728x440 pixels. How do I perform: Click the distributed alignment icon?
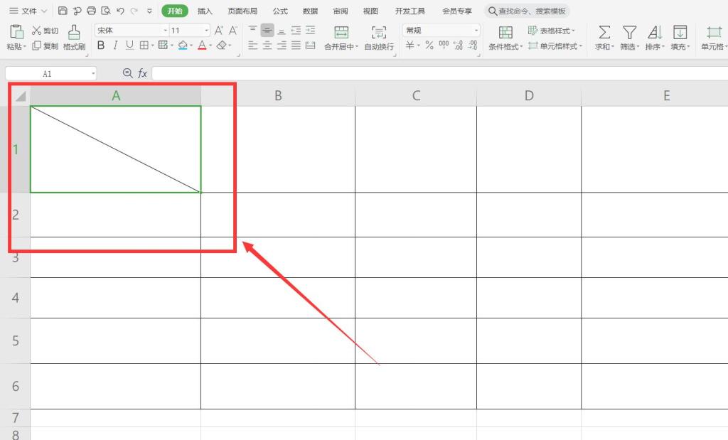[310, 45]
